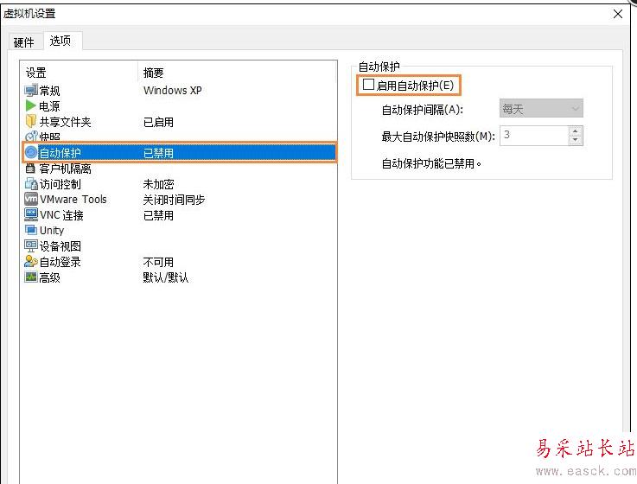Switch to the 选项 tab
637x484 pixels.
click(61, 41)
